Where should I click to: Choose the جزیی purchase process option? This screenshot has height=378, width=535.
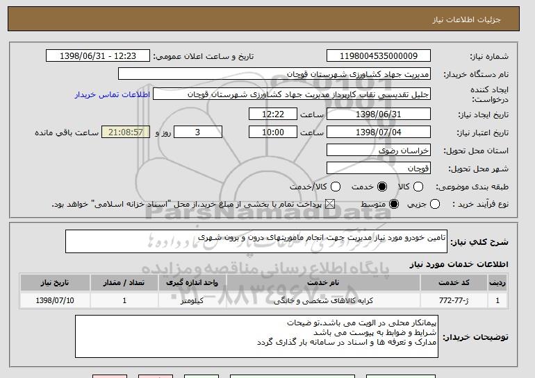tap(435, 204)
